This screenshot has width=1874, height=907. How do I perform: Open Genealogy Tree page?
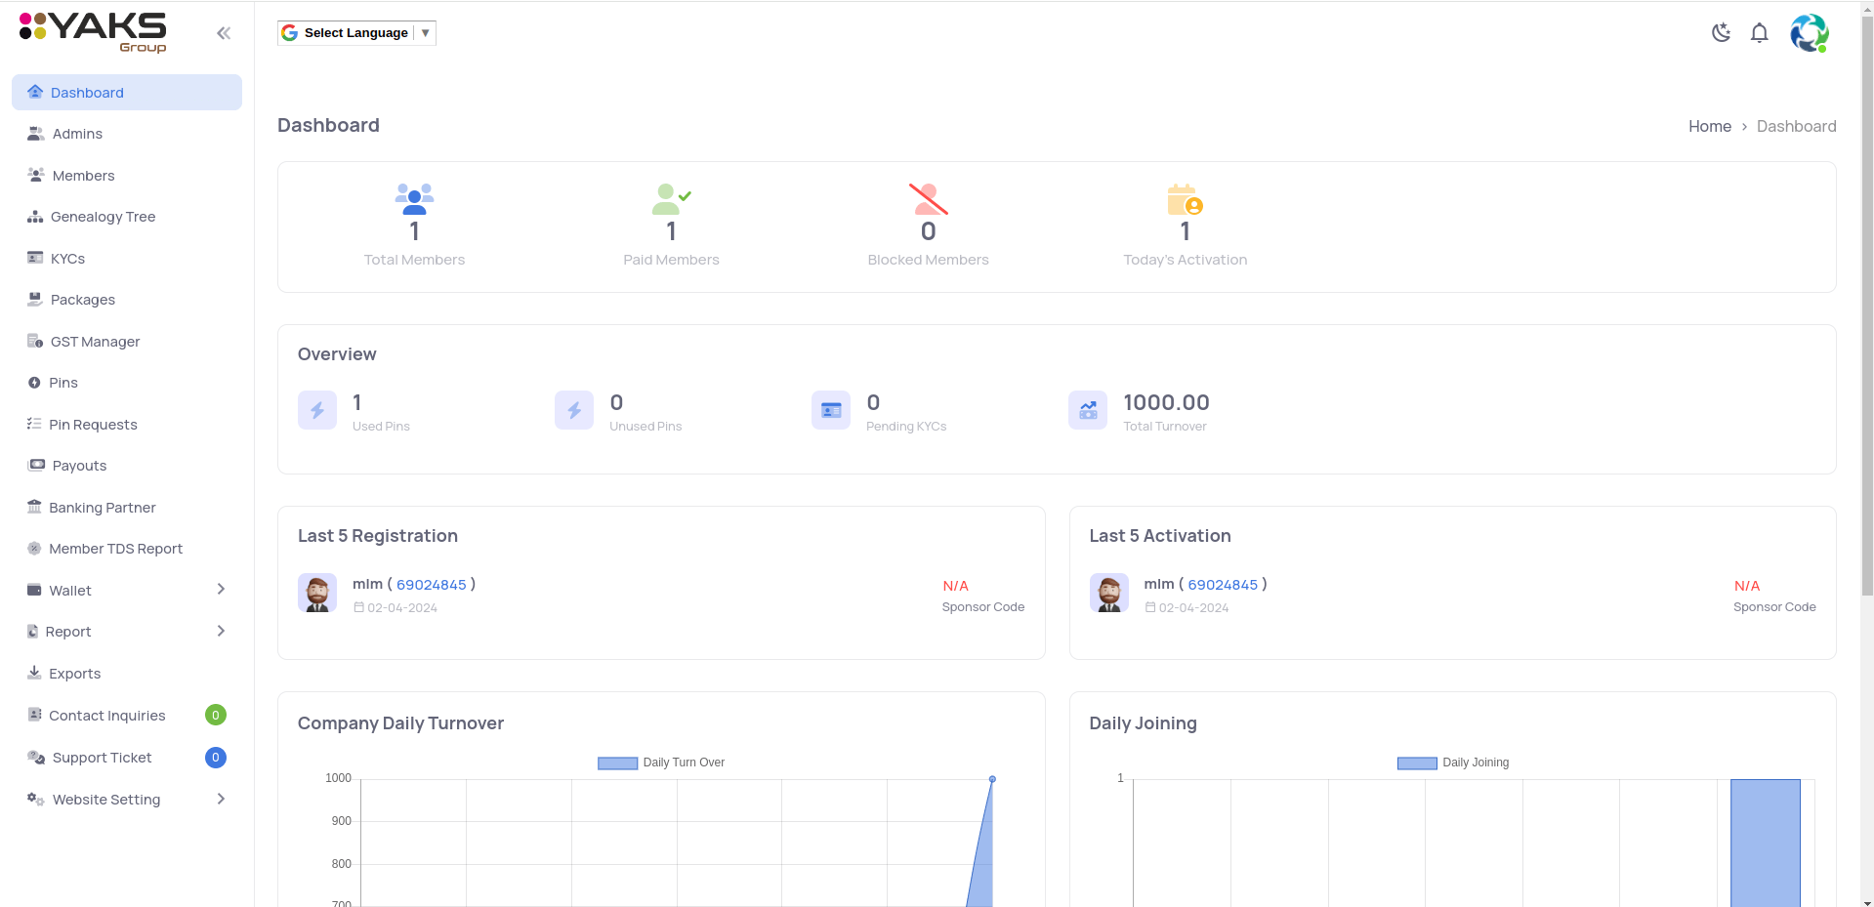127,217
